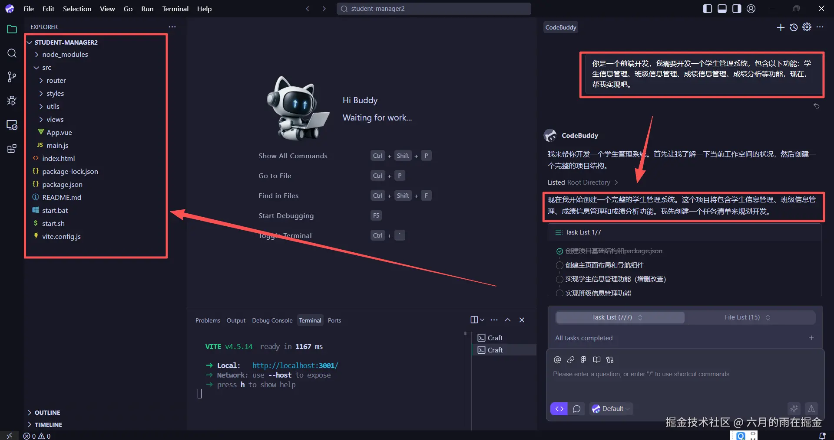Switch to Craft code mode toggle
This screenshot has height=440, width=834.
pos(559,409)
